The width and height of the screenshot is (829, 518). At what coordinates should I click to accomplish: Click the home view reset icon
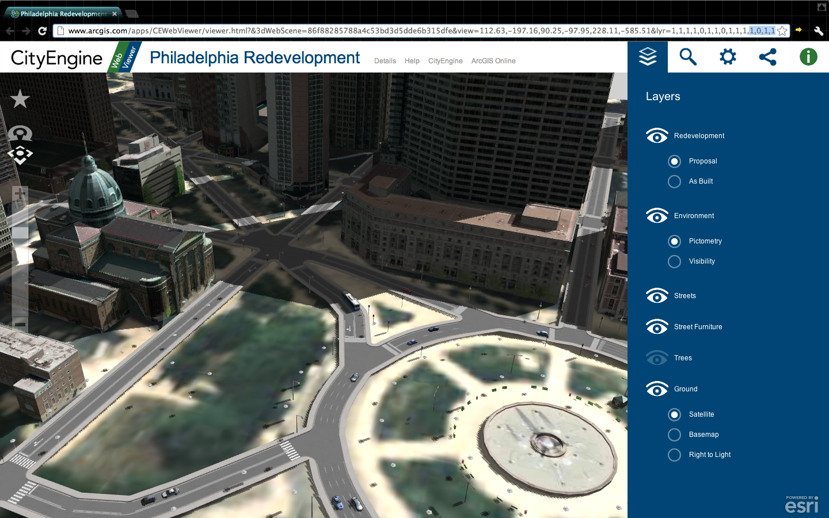[x=20, y=155]
